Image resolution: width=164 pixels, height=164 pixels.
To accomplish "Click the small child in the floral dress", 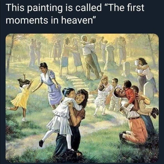I will (100, 100).
